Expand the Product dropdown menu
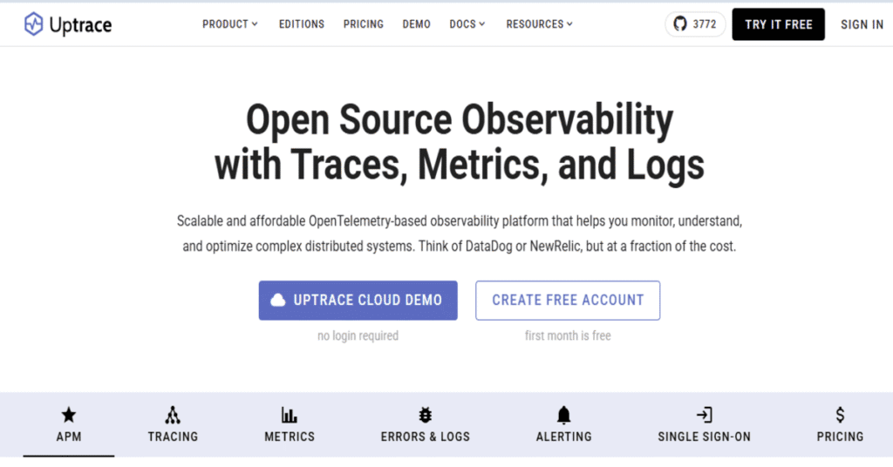The image size is (893, 467). (x=230, y=24)
